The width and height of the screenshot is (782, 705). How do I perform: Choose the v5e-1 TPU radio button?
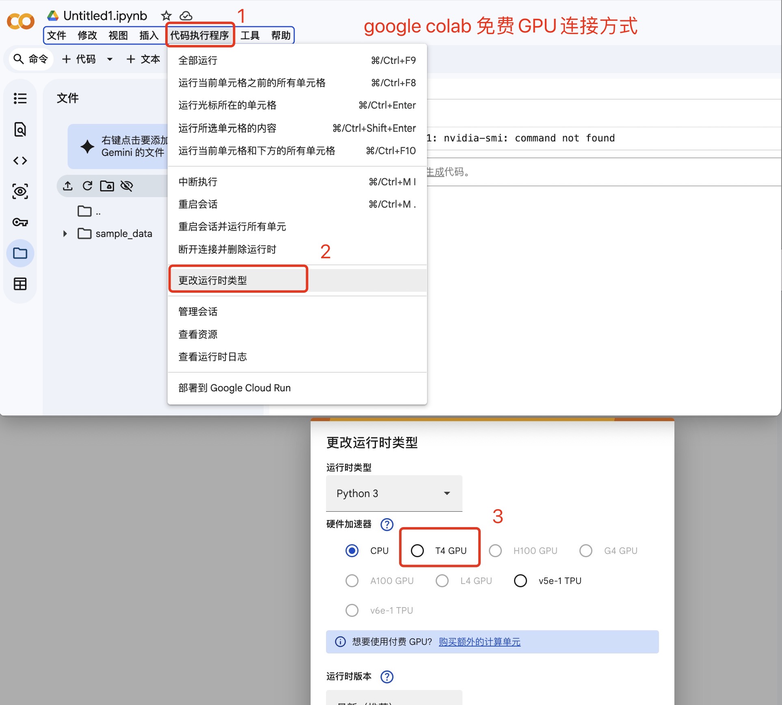[x=521, y=581]
